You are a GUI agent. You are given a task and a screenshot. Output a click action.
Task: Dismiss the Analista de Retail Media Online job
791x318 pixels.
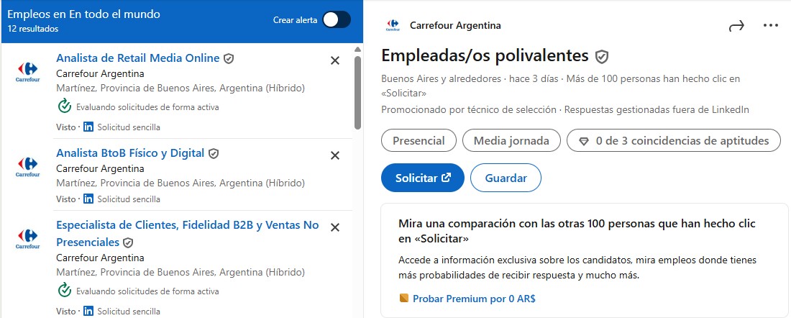(x=334, y=60)
